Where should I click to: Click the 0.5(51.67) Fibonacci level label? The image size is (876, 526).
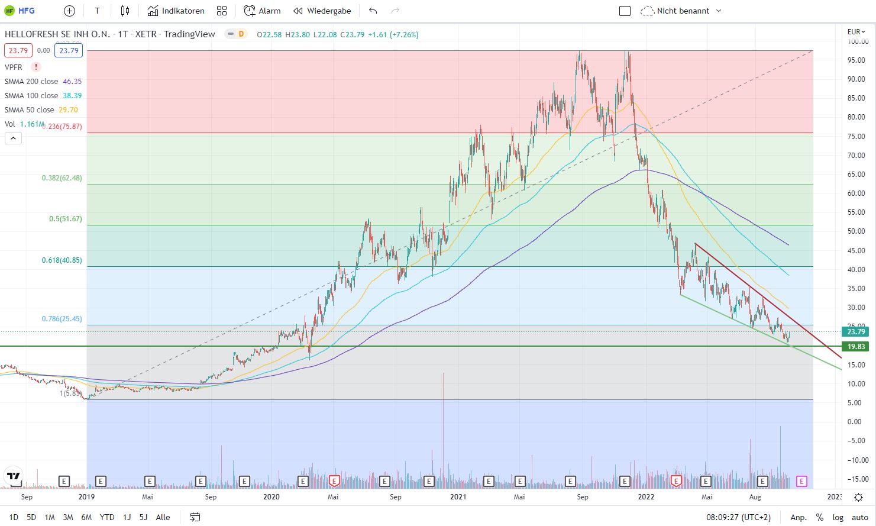[66, 218]
